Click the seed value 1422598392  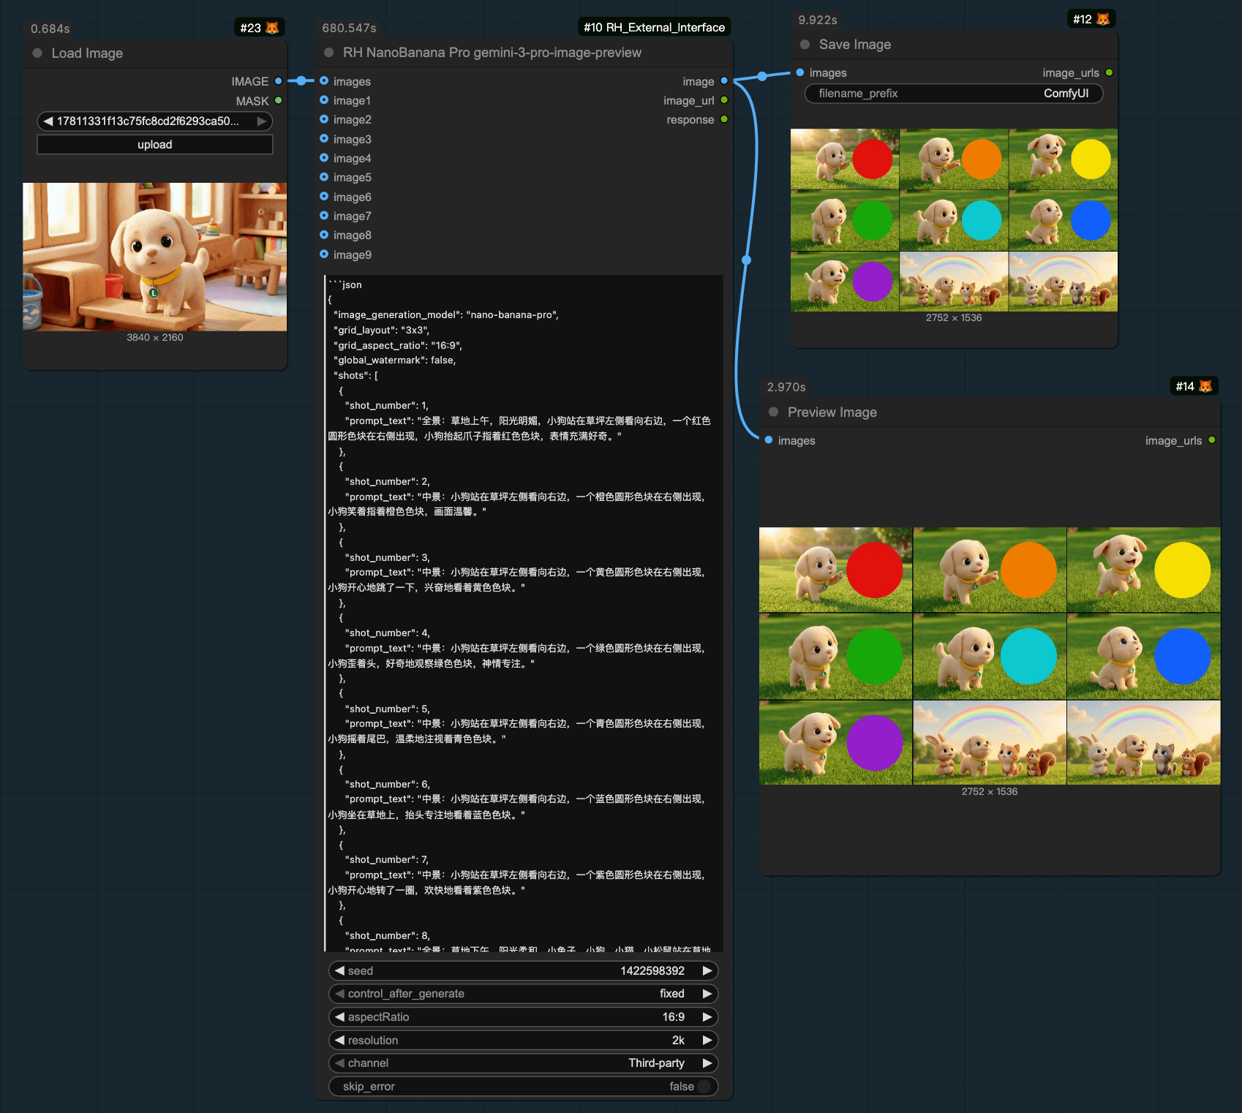652,970
